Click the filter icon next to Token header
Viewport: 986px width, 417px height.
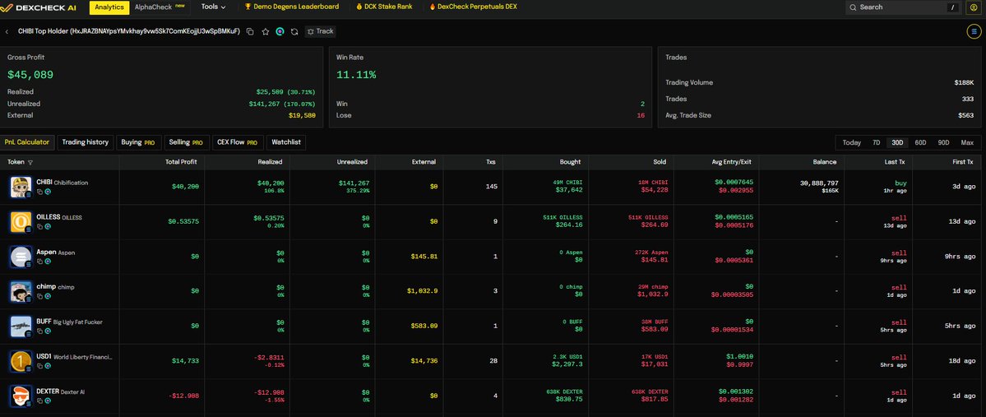pyautogui.click(x=30, y=162)
